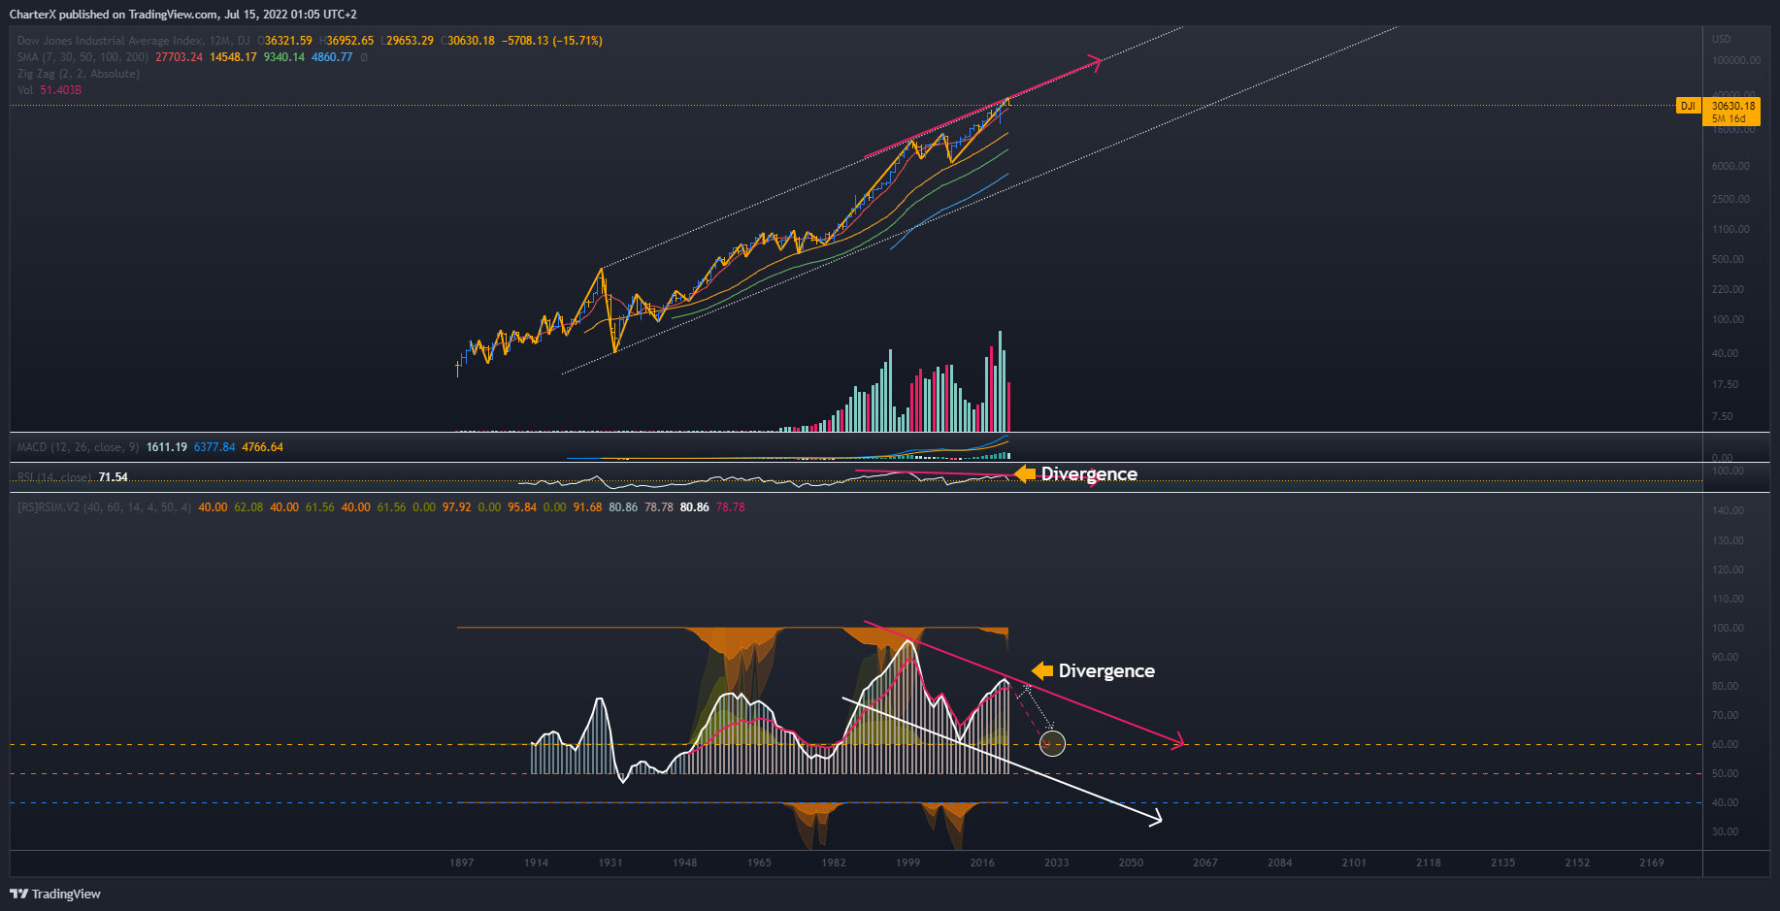Select the red SMA value 27703.24
The height and width of the screenshot is (911, 1780).
(x=180, y=57)
